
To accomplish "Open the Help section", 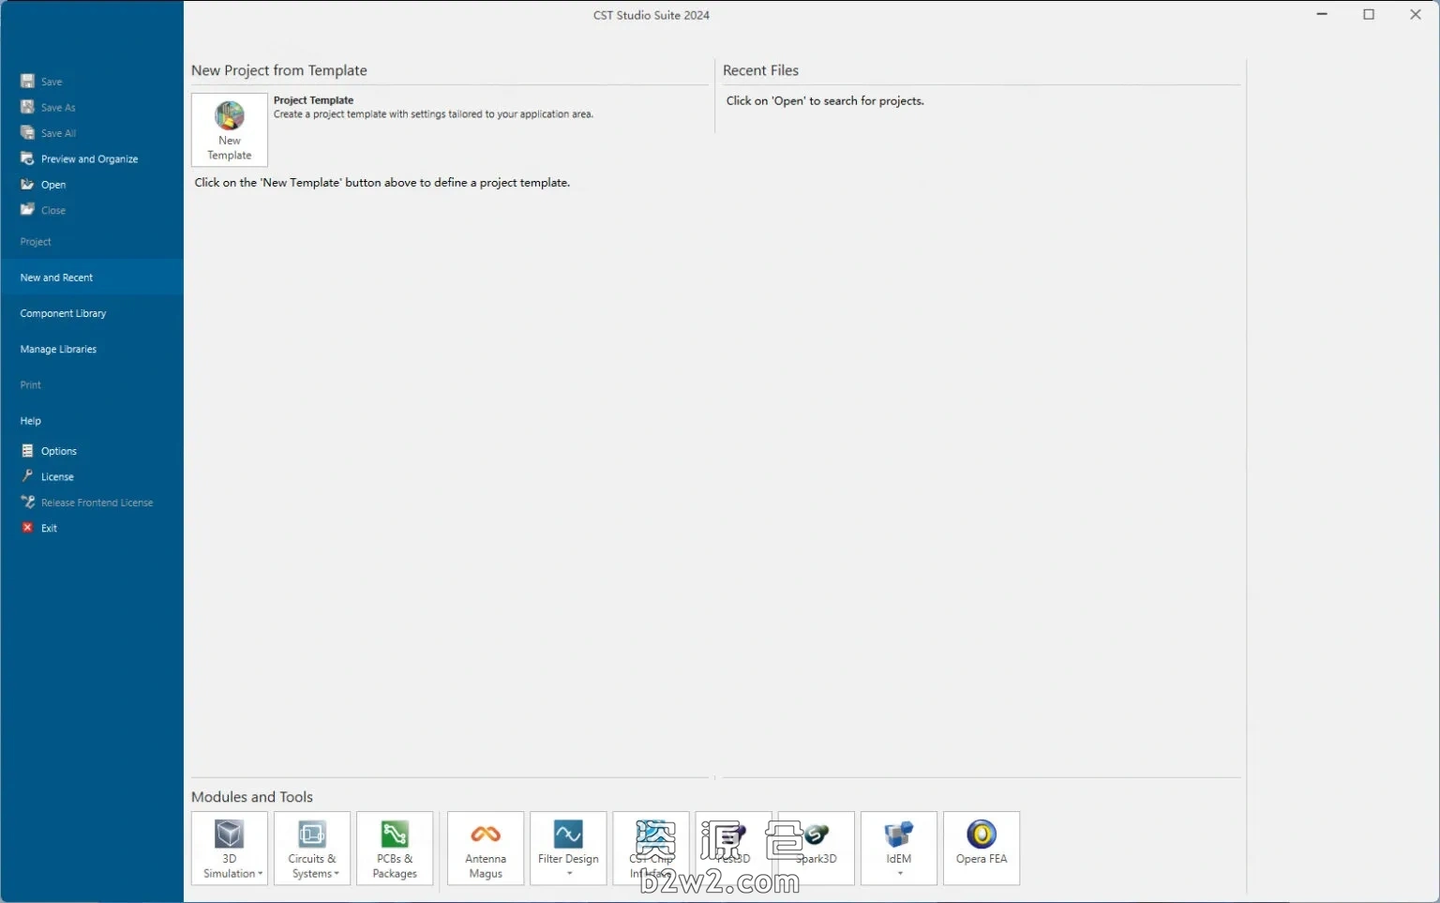I will pos(31,421).
